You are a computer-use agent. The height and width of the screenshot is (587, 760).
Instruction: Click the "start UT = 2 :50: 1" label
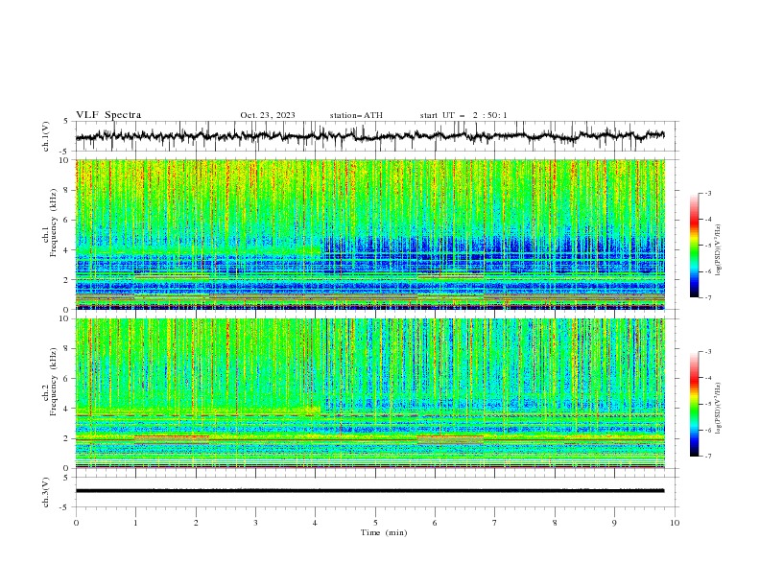point(463,115)
